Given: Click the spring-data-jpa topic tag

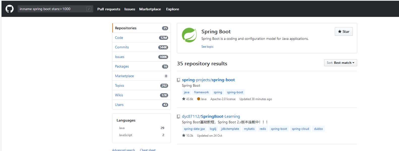Looking at the screenshot, I should pyautogui.click(x=194, y=129).
